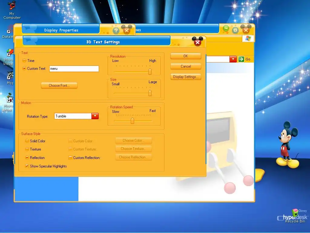The width and height of the screenshot is (310, 233).
Task: Minimize the background browser window
Action: pyautogui.click(x=226, y=29)
